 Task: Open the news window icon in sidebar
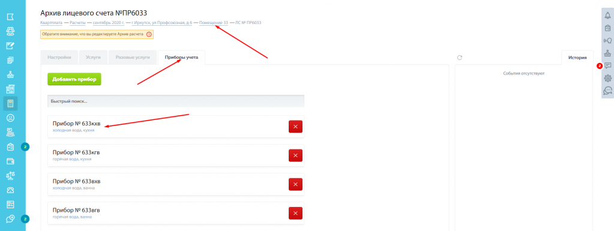point(11,205)
